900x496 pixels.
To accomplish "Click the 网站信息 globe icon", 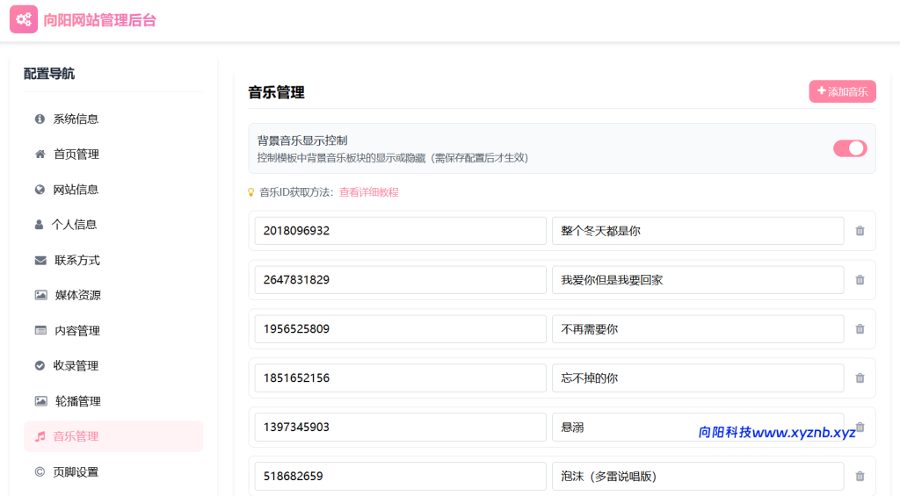I will 40,190.
